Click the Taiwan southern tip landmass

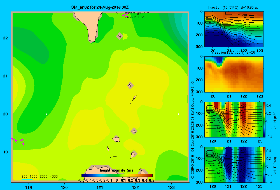(89, 25)
